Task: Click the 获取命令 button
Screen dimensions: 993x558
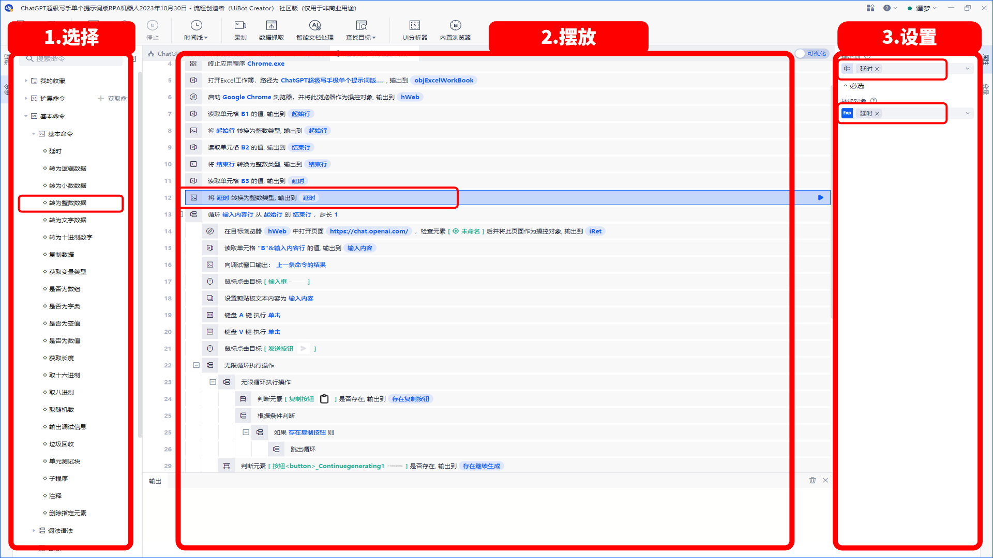Action: [112, 98]
